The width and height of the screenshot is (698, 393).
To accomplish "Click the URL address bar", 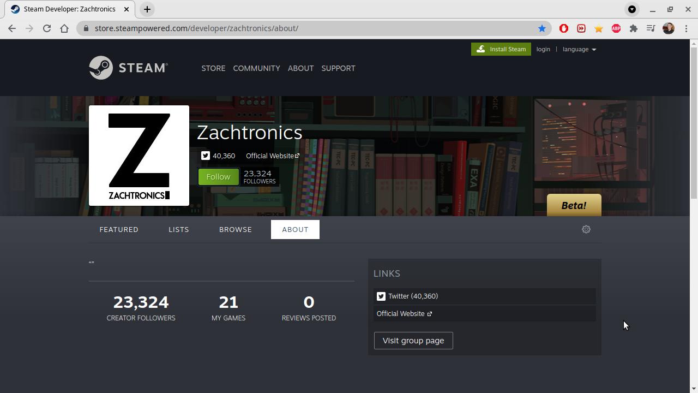I will pyautogui.click(x=311, y=28).
